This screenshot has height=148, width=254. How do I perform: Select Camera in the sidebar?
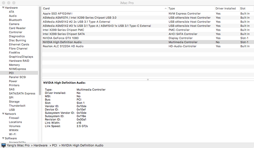click(14, 24)
